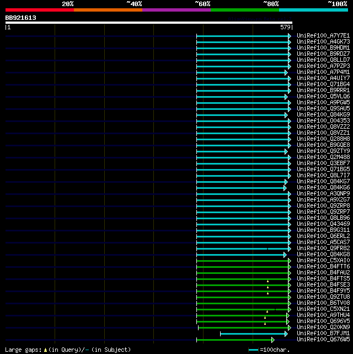Click the green ~80% legend segment
353x354 pixels.
(245, 10)
